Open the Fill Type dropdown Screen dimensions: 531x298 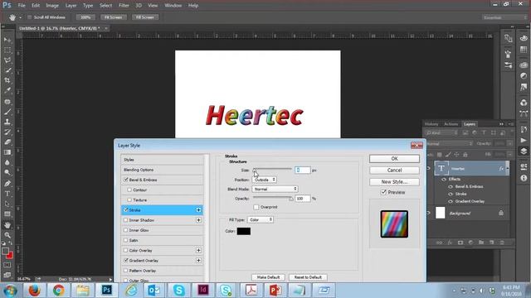pyautogui.click(x=260, y=219)
